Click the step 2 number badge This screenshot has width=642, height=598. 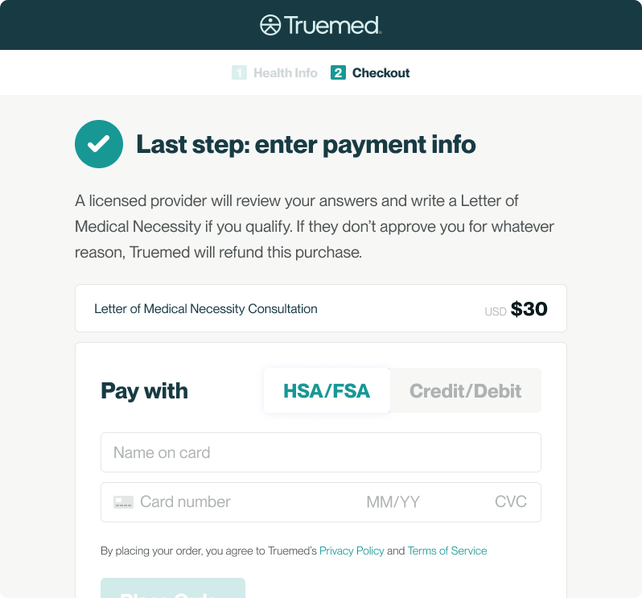pyautogui.click(x=338, y=72)
